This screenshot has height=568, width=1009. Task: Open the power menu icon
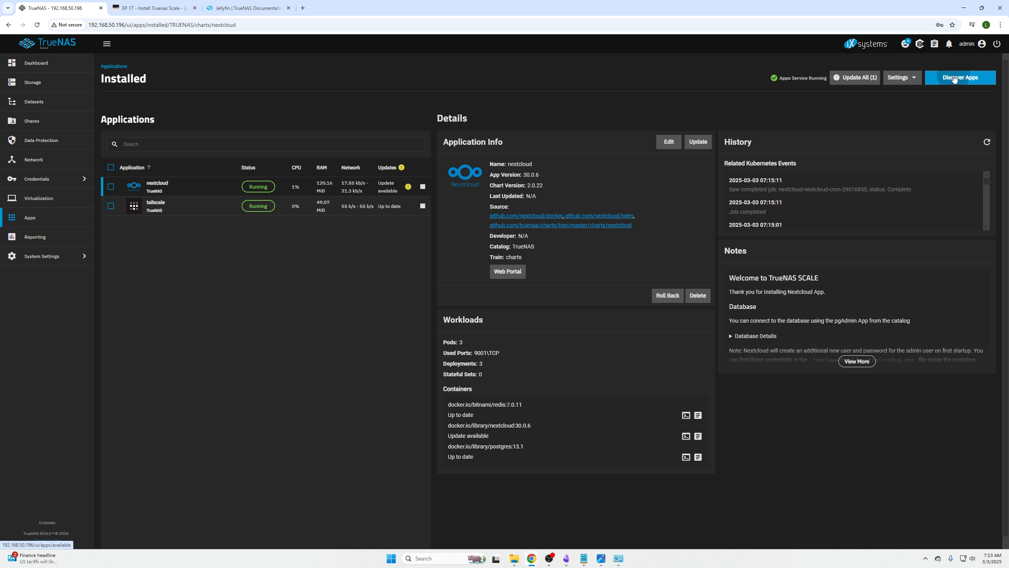click(997, 44)
